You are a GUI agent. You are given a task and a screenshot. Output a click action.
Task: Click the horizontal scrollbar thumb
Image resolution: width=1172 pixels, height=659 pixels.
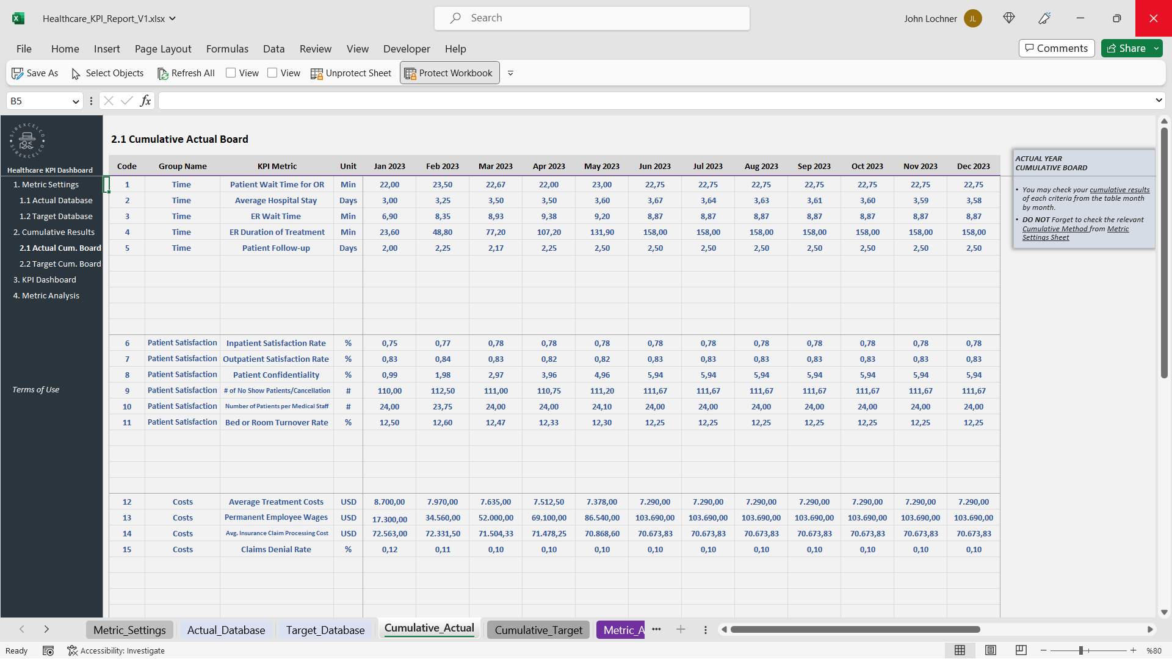pyautogui.click(x=855, y=629)
